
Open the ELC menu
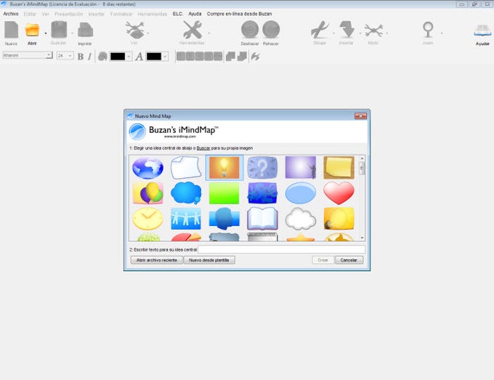point(178,14)
